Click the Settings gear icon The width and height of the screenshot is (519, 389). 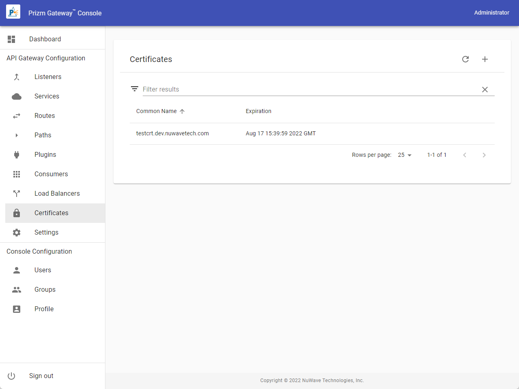tap(17, 233)
